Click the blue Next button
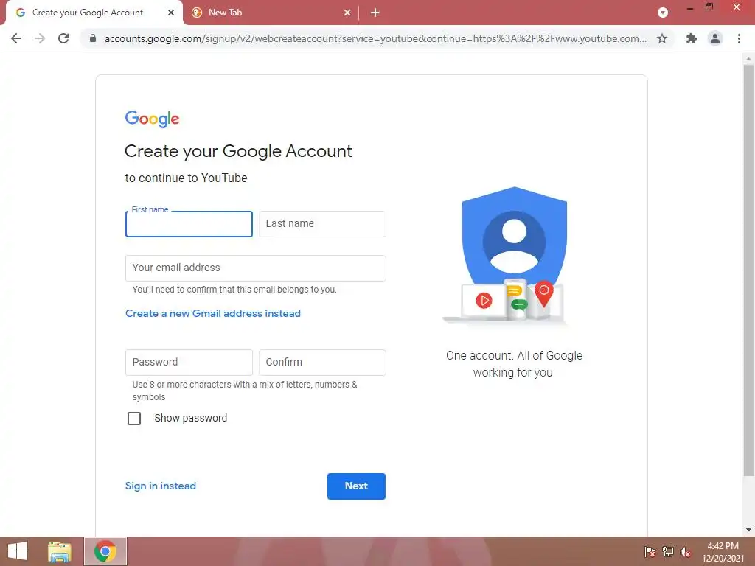755x566 pixels. (356, 486)
